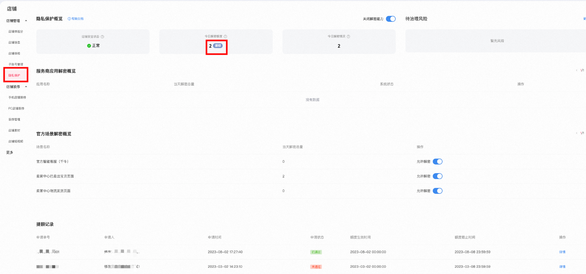586x274 pixels.
Task: Open 装修管理 in the sidebar
Action: [14, 119]
